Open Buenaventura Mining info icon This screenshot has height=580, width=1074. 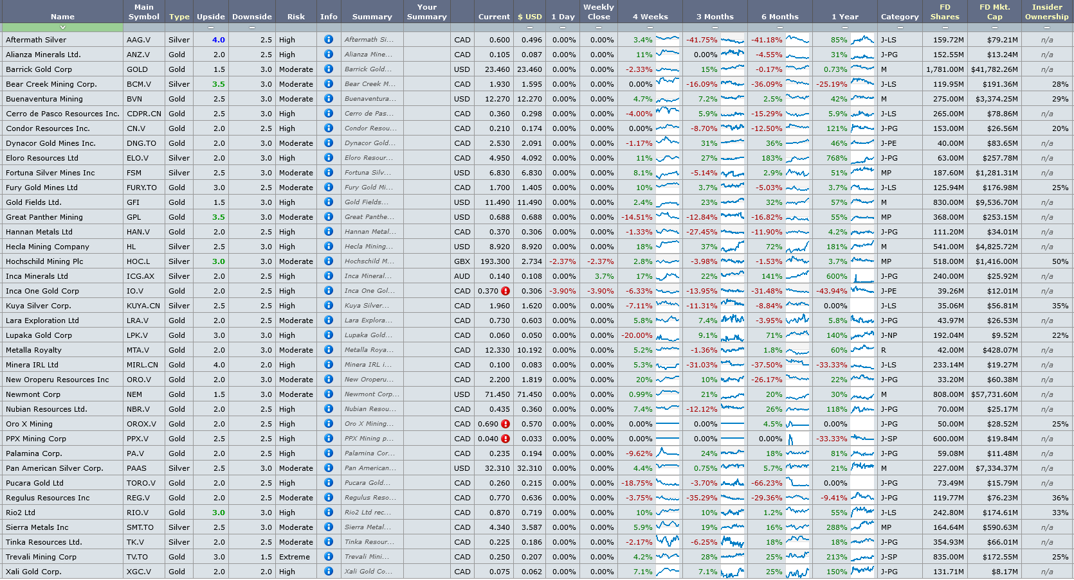[x=329, y=98]
